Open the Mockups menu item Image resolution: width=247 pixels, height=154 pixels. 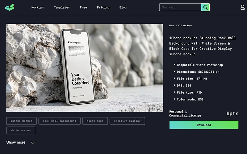point(38,7)
